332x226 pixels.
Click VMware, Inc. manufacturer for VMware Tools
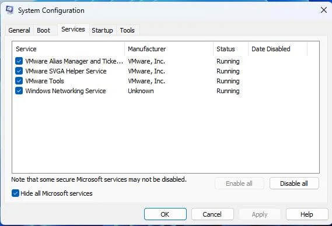[146, 81]
